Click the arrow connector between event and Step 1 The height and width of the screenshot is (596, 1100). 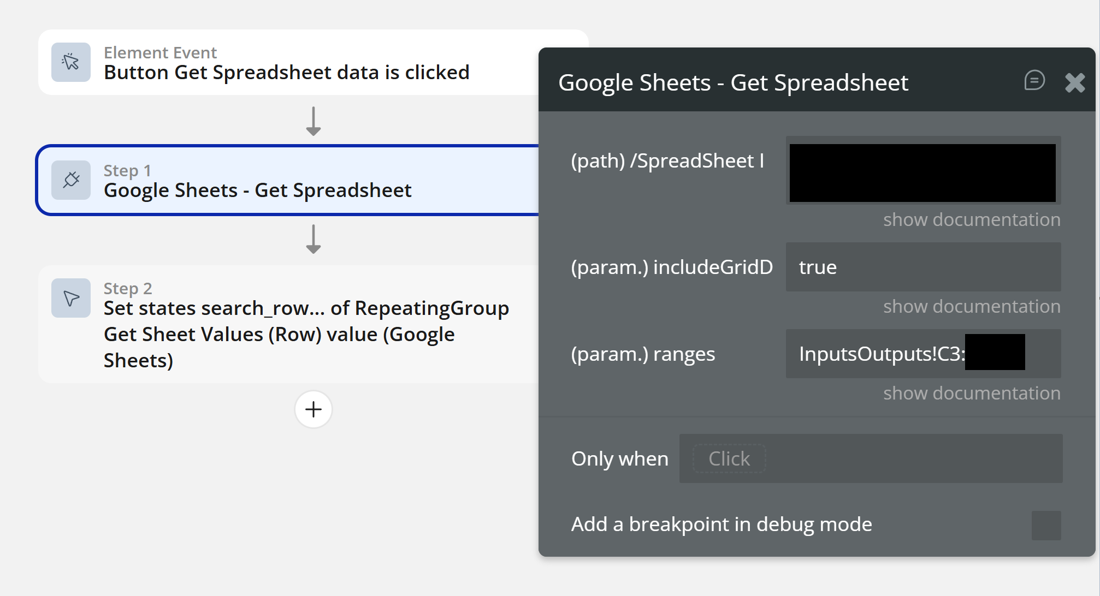(314, 121)
